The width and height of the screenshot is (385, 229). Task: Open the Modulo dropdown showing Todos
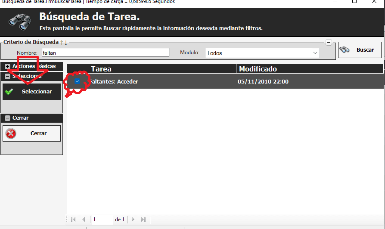coord(315,53)
